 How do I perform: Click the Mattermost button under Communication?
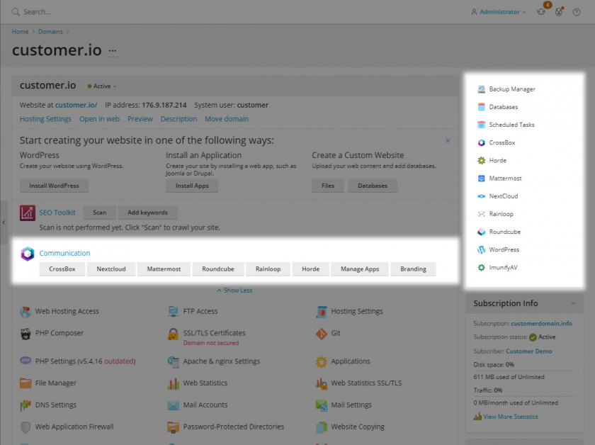pos(164,269)
